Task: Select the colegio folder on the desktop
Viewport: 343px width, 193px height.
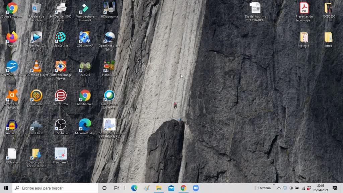Action: [304, 40]
